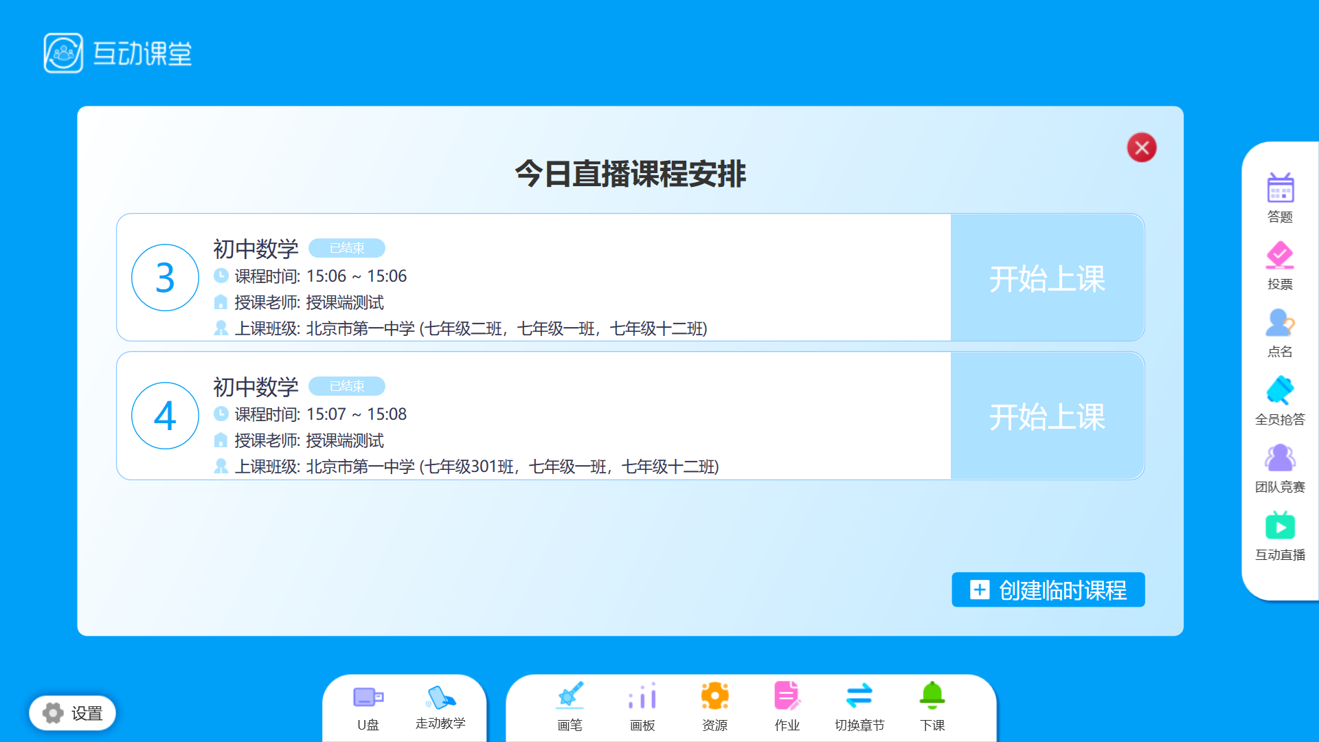Viewport: 1319px width, 742px height.
Task: Open 走动教学 mobile teaching
Action: pos(440,708)
